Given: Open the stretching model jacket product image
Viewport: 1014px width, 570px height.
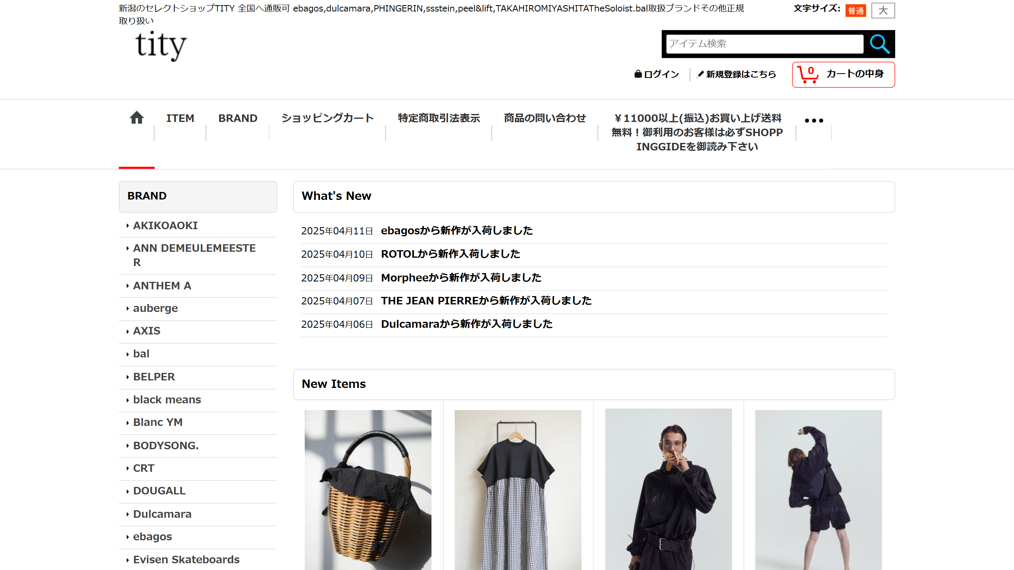Looking at the screenshot, I should pos(818,490).
